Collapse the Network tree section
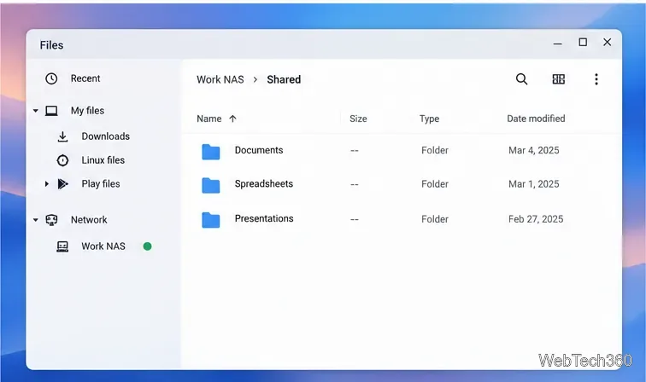The image size is (646, 382). pos(36,220)
